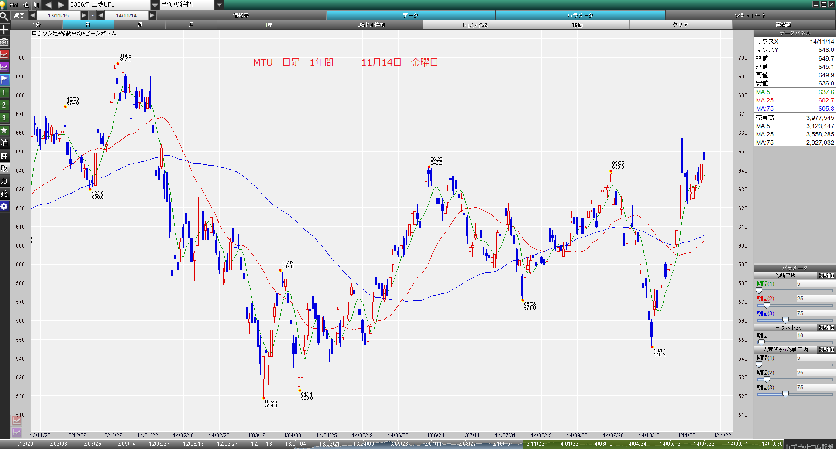Toggle the トレンド線 trendline mode
Viewport: 836px width, 449px height.
coord(474,25)
